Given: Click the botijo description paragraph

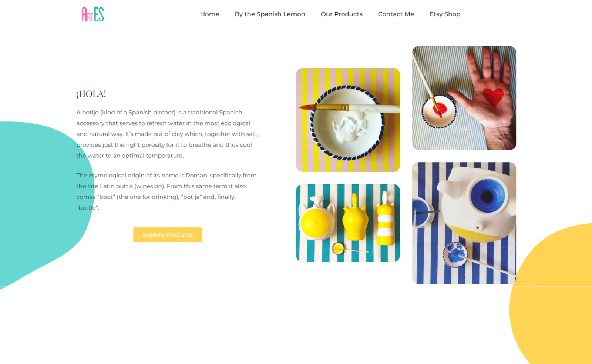Looking at the screenshot, I should coord(167,134).
